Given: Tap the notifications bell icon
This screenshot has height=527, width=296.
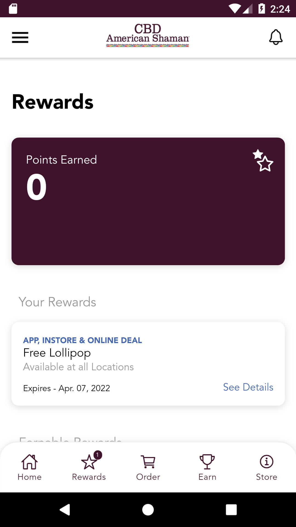Looking at the screenshot, I should click(276, 37).
